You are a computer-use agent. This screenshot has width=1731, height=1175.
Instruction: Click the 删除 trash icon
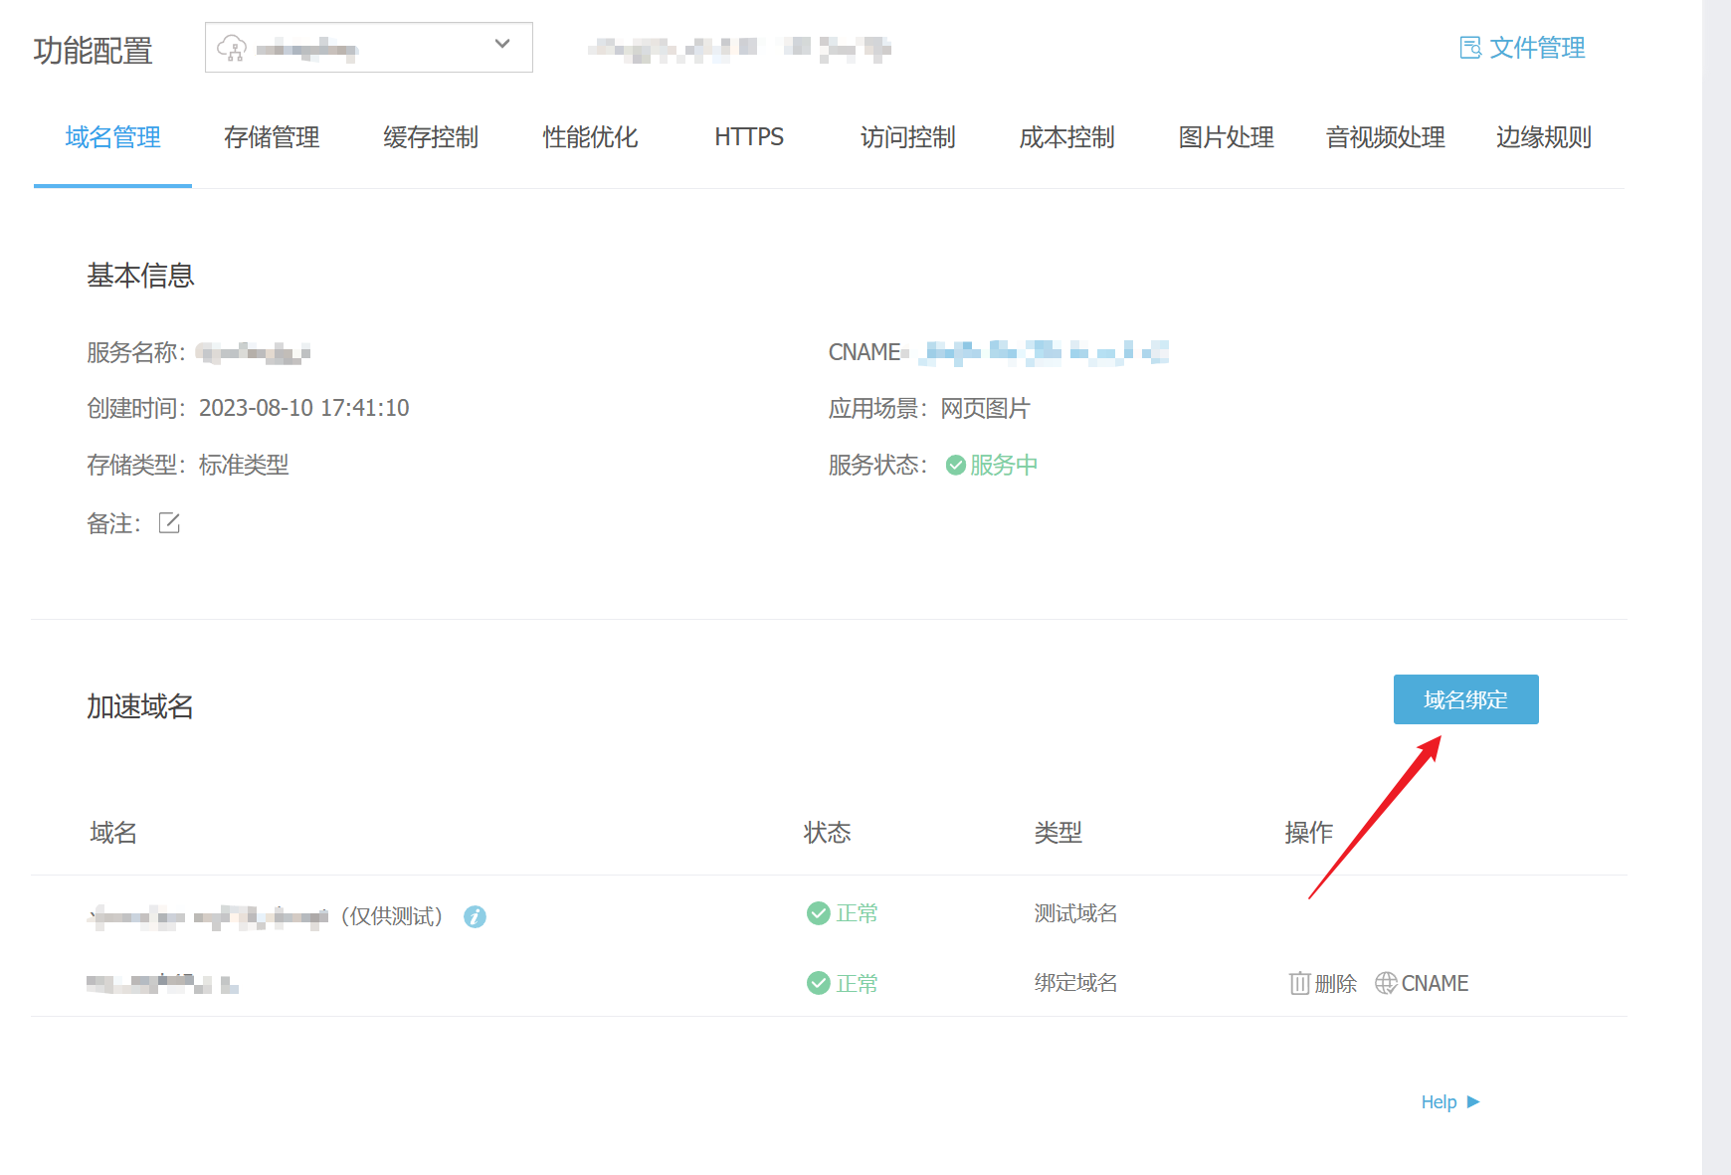(x=1299, y=983)
